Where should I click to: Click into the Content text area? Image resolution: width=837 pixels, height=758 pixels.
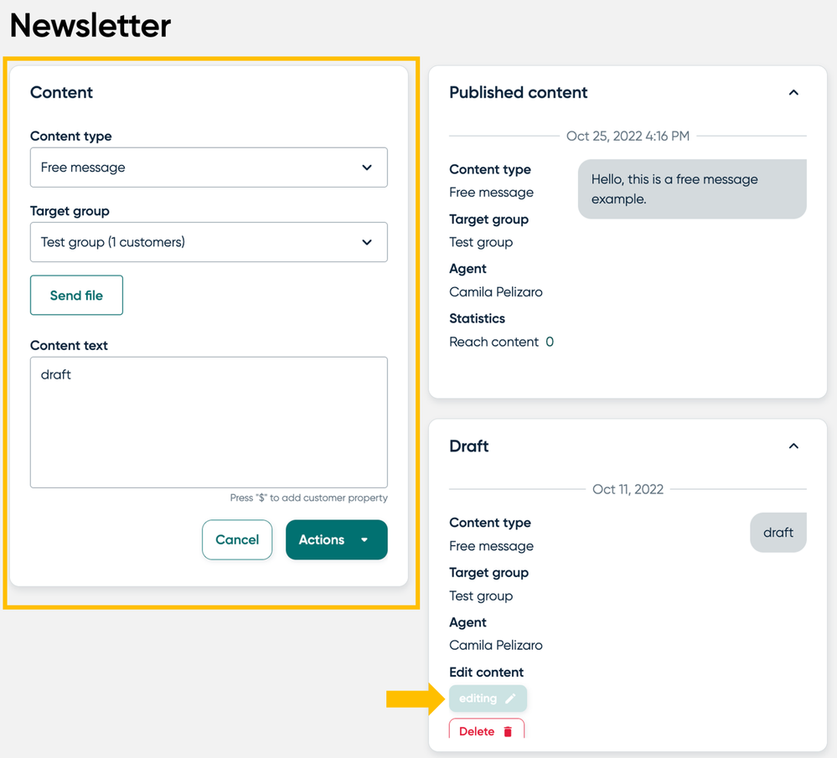(209, 422)
